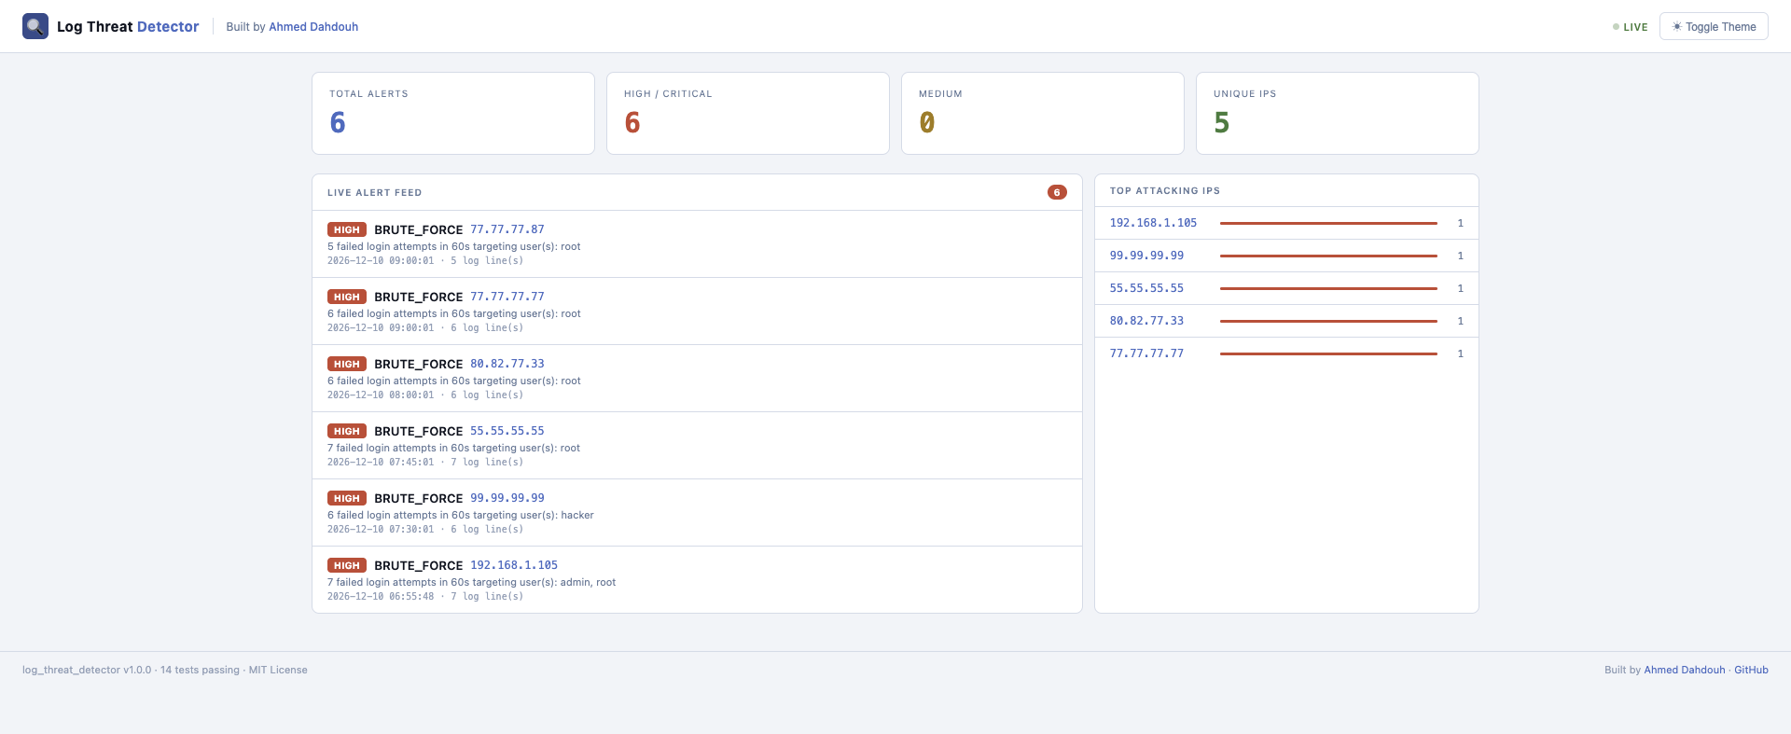Click the High / Critical value 6

[x=632, y=122]
